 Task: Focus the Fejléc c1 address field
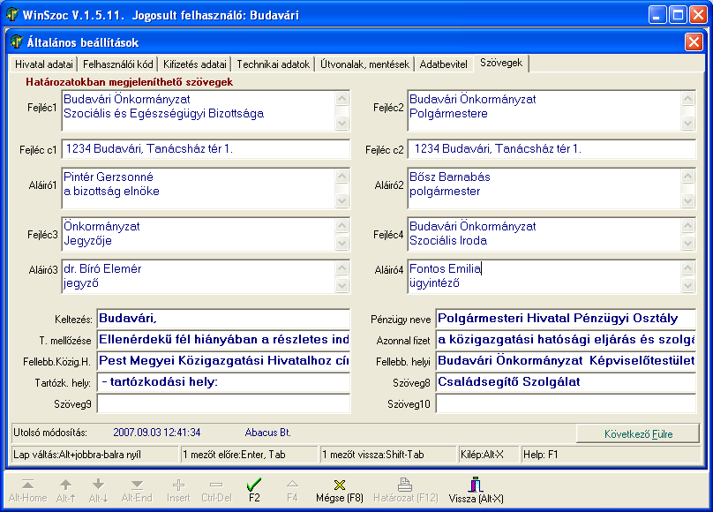click(206, 148)
